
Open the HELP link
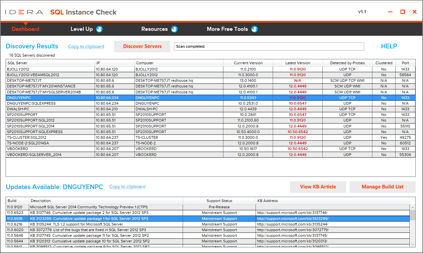(x=389, y=46)
